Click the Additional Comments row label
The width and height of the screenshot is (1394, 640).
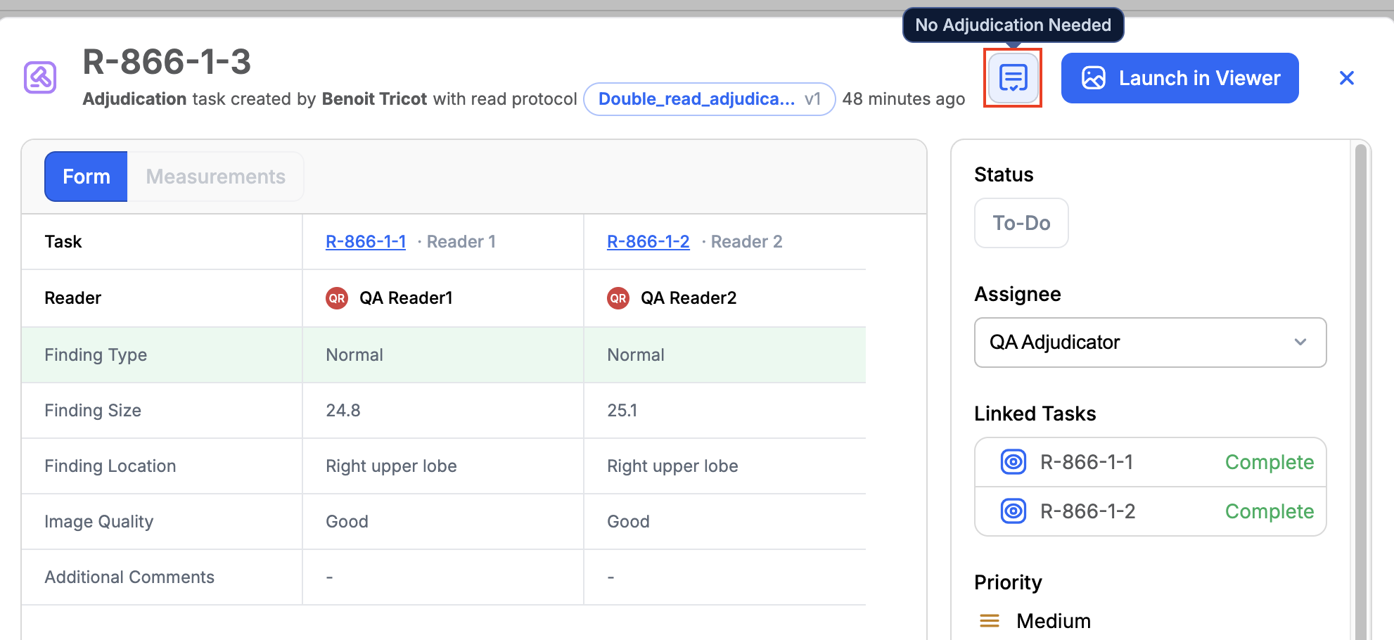coord(129,577)
